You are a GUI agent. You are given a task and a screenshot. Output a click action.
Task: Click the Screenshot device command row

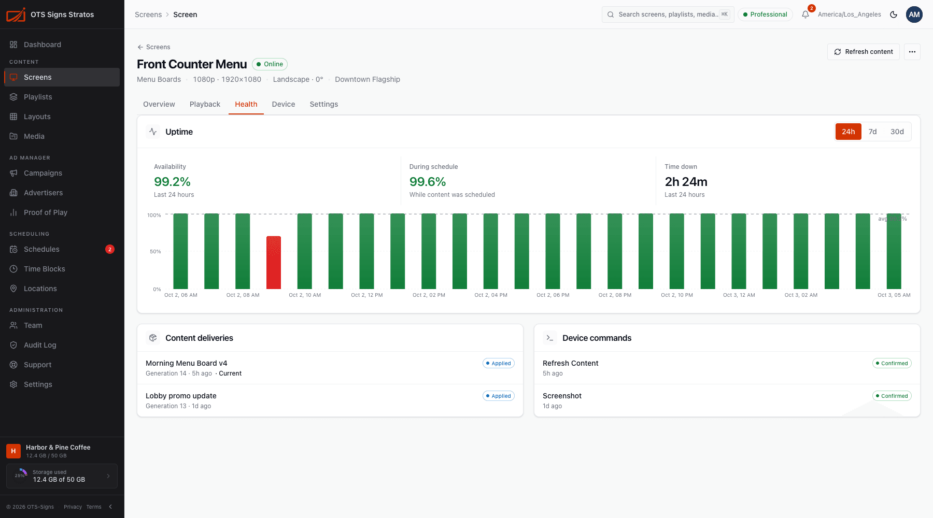click(x=727, y=400)
